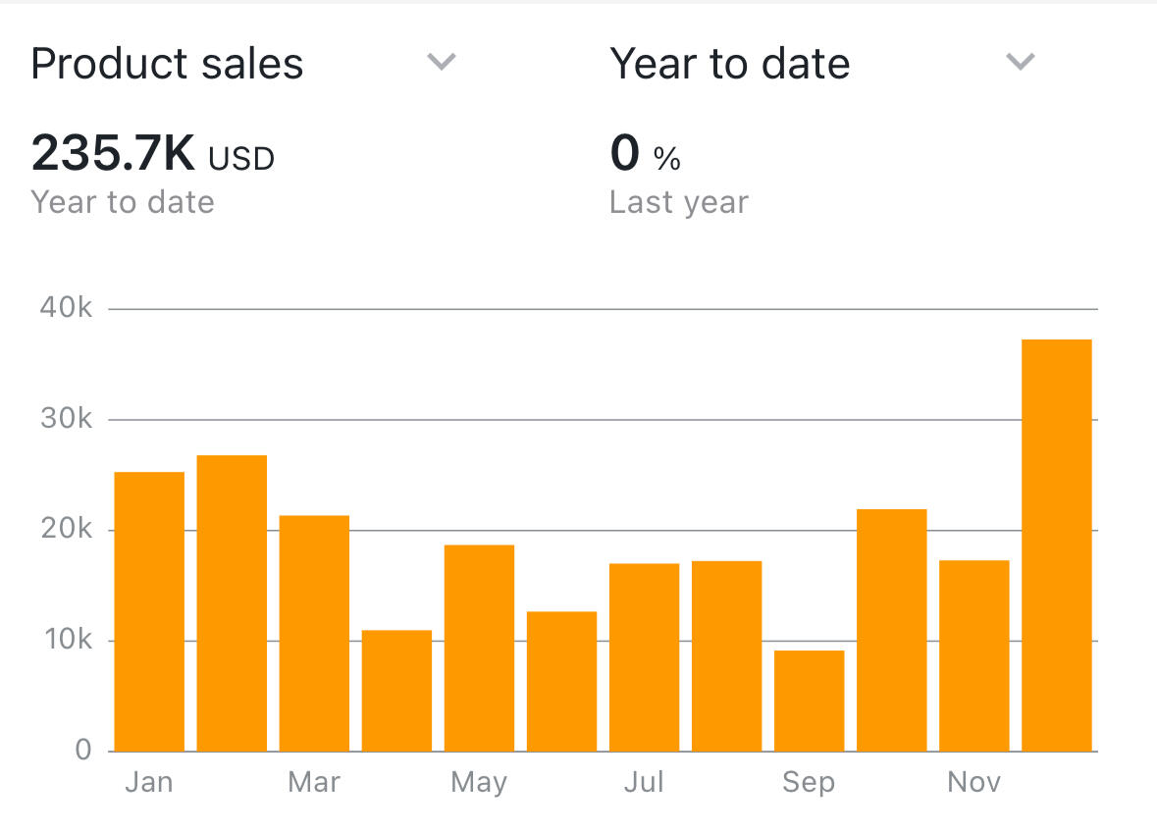Image resolution: width=1157 pixels, height=834 pixels.
Task: Select the August sales bar
Action: click(726, 655)
